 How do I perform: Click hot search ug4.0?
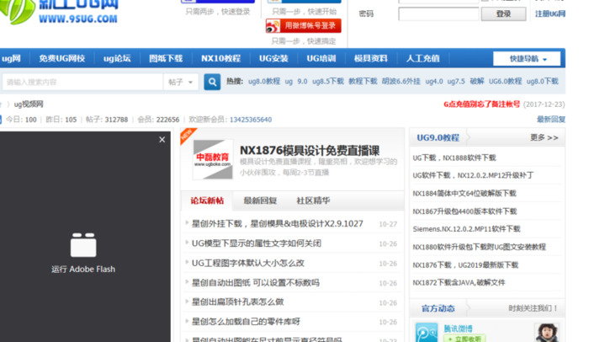(x=434, y=81)
